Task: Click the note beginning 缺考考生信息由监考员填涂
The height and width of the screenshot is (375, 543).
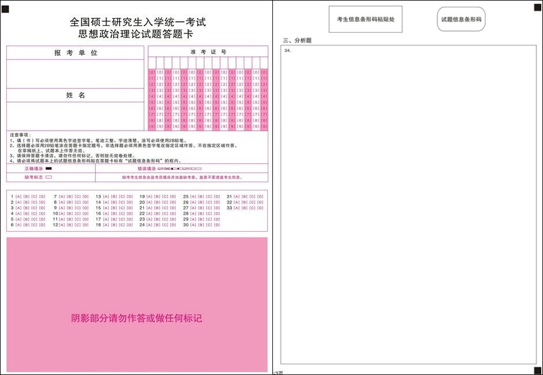Action: click(182, 178)
